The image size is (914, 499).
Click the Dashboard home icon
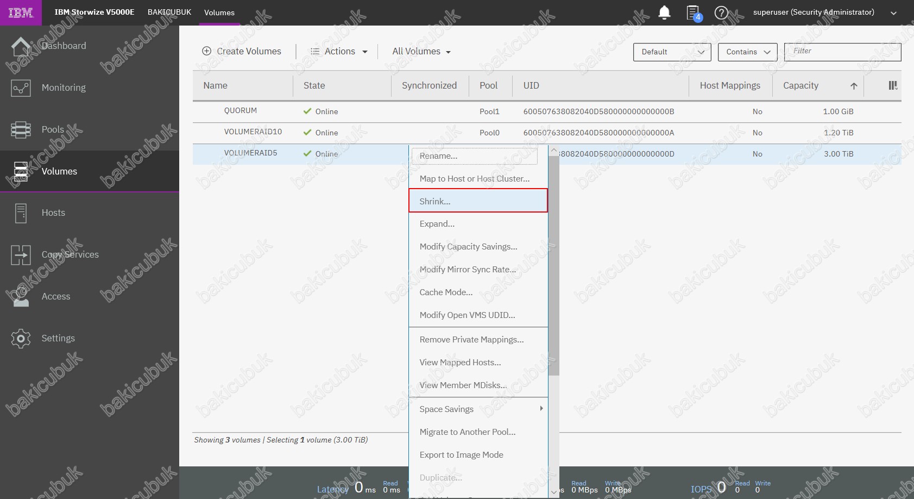click(21, 46)
